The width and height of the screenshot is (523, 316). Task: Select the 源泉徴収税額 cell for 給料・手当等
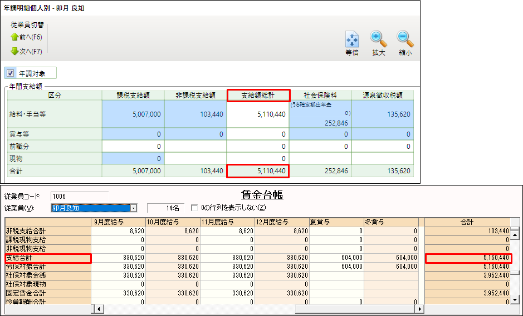(x=383, y=114)
